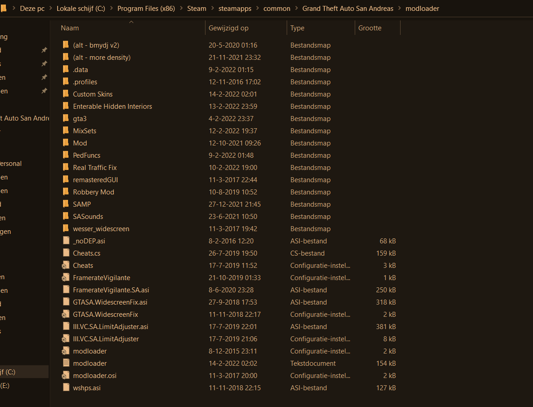Select the Real Traffic Fix folder icon
Image resolution: width=533 pixels, height=407 pixels.
click(x=66, y=167)
